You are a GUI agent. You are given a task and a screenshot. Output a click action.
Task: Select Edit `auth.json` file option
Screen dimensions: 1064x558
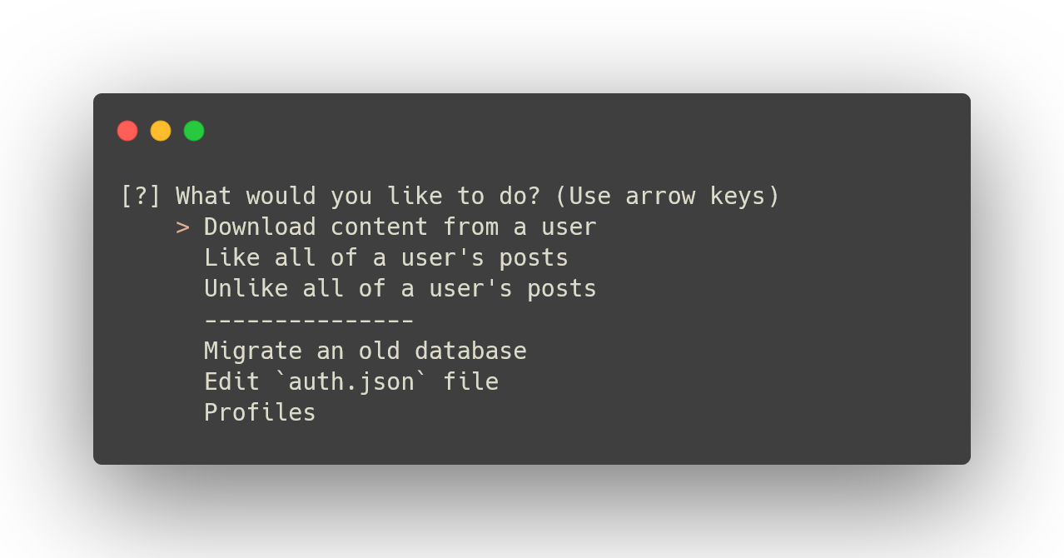[351, 381]
